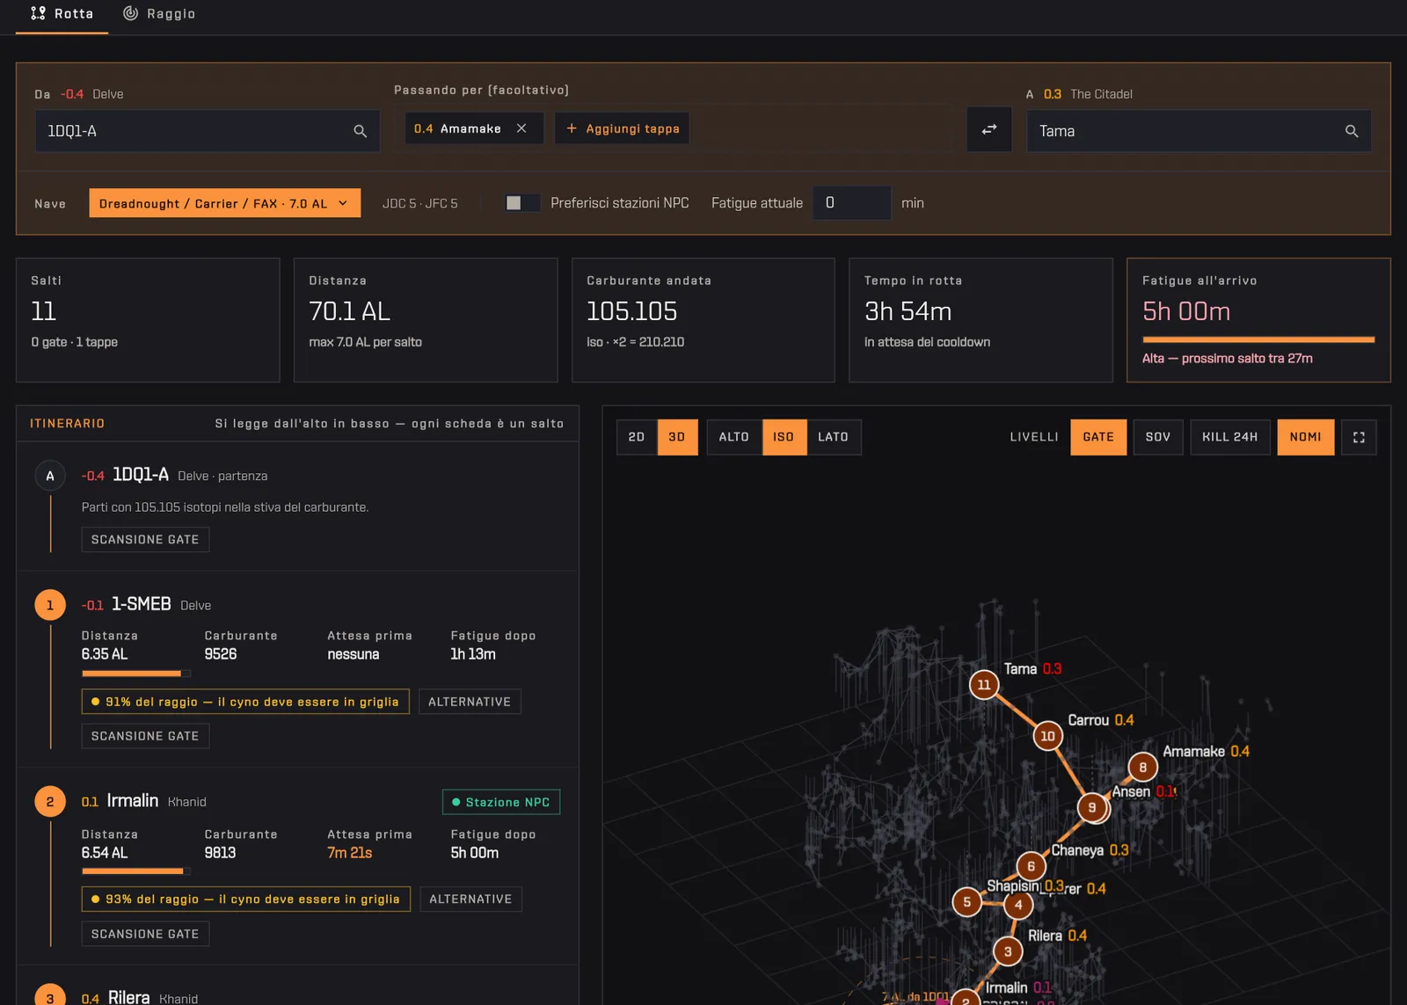
Task: Click the destination field Tama
Action: 1199,131
